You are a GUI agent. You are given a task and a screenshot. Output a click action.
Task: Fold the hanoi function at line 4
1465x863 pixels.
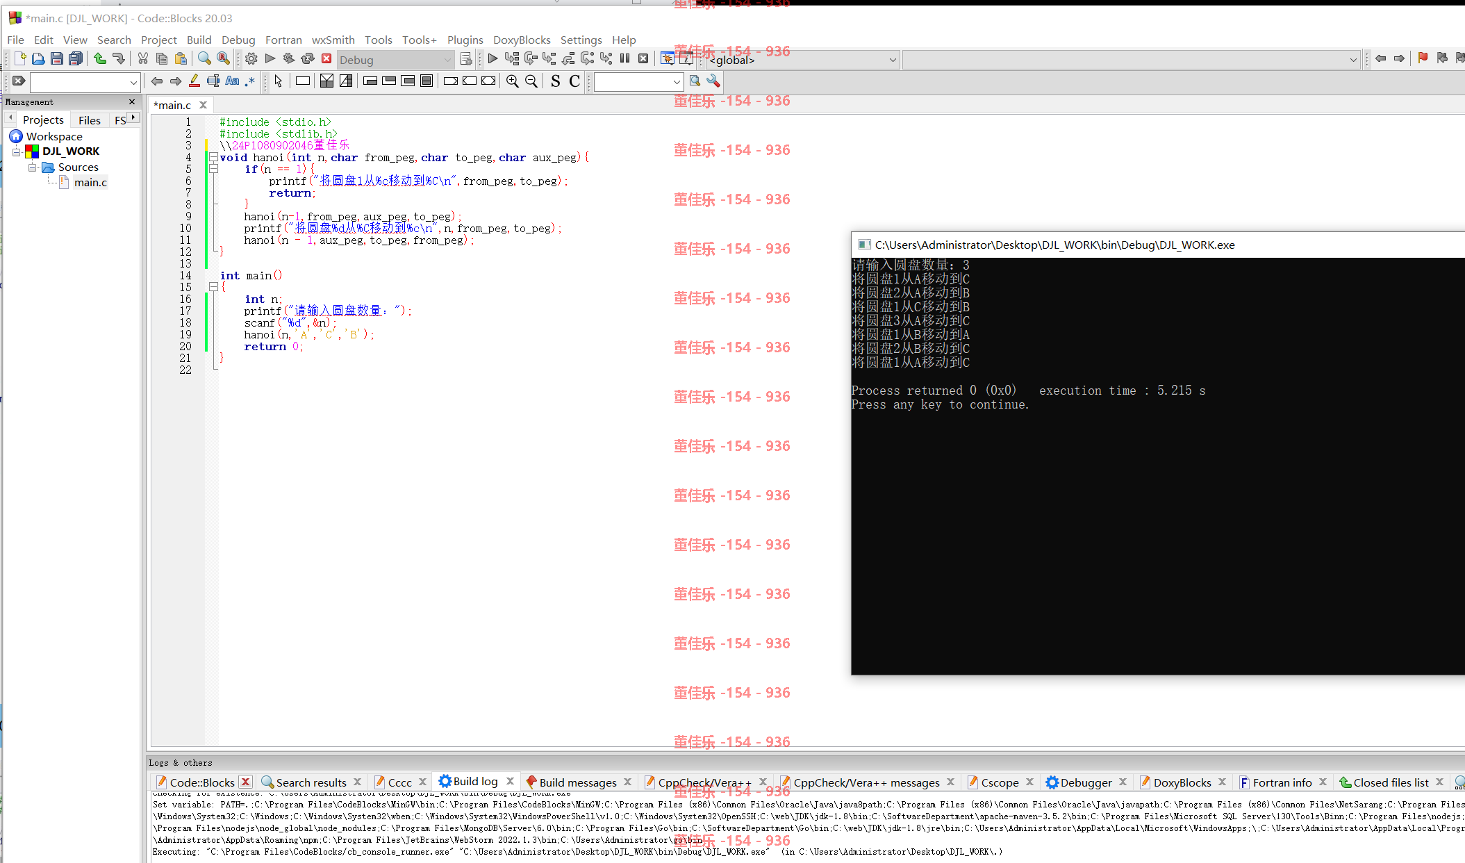tap(213, 158)
